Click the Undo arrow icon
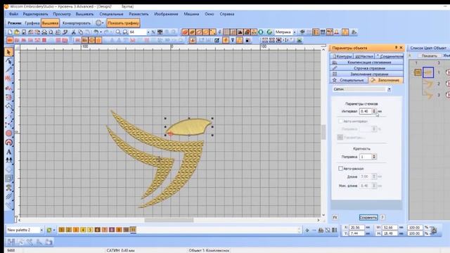The image size is (450, 253). coord(96,32)
